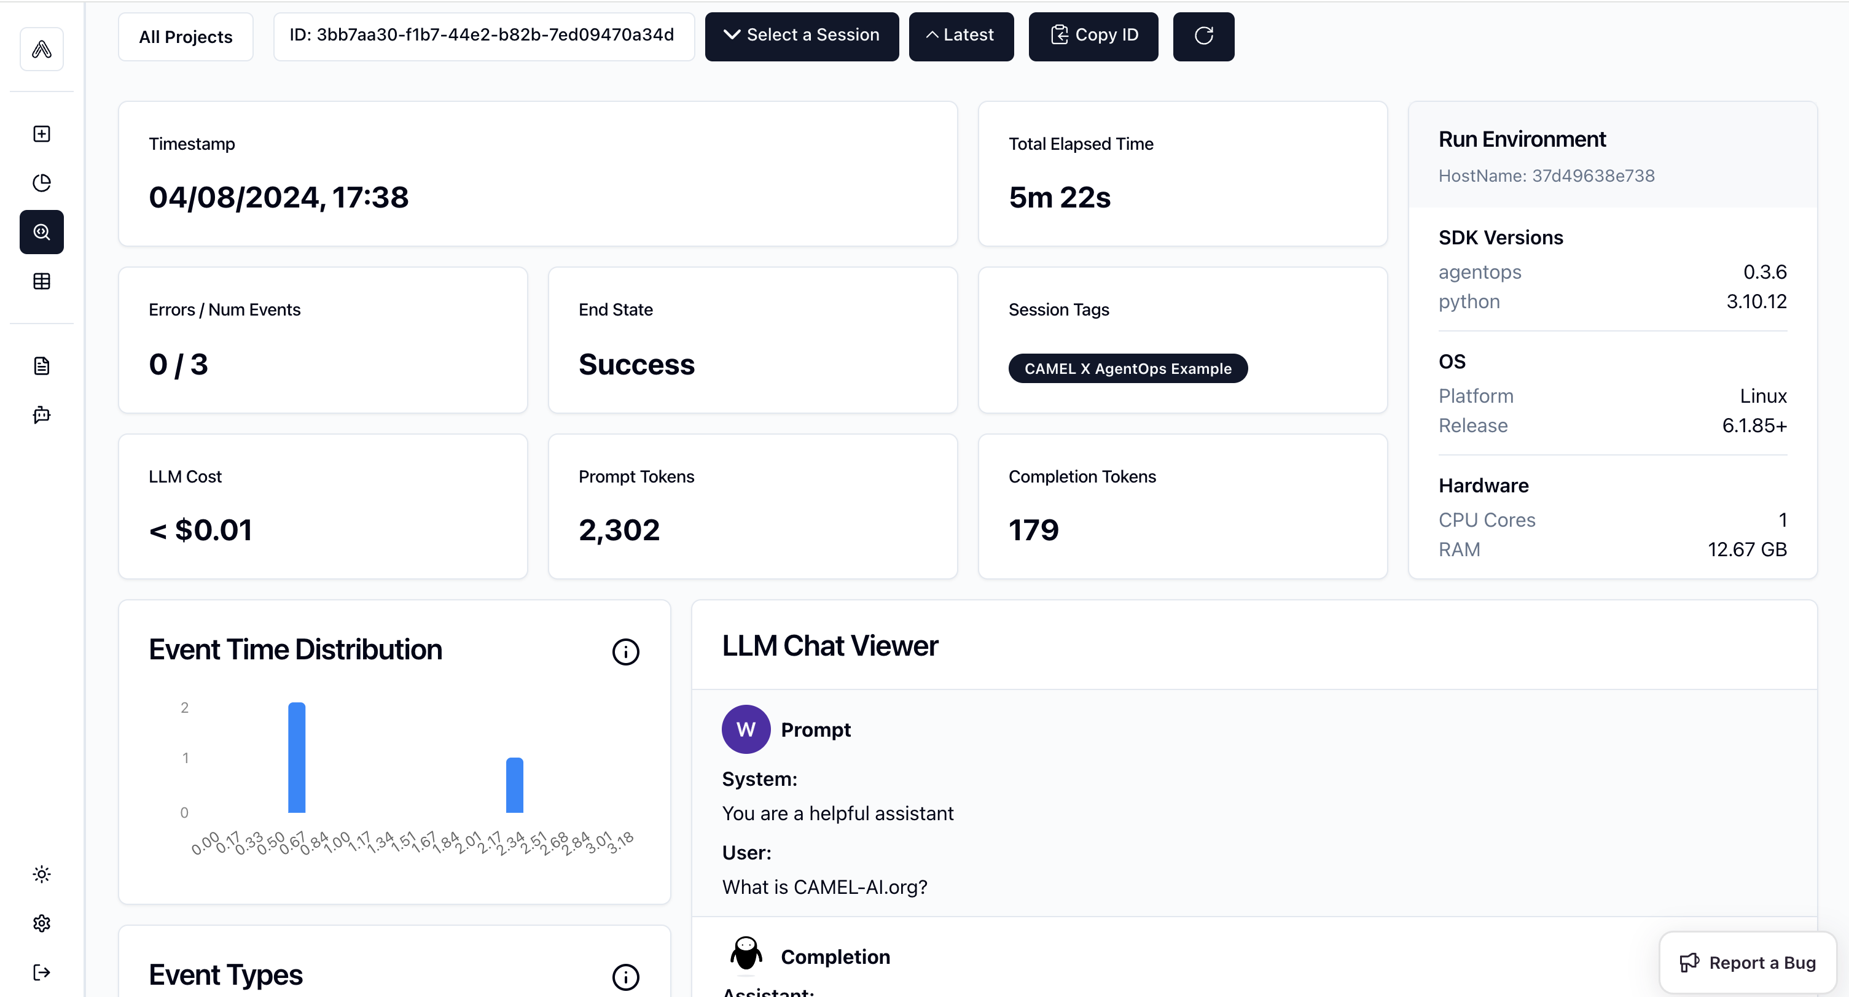1849x997 pixels.
Task: Click the Copy ID button
Action: [x=1093, y=36]
